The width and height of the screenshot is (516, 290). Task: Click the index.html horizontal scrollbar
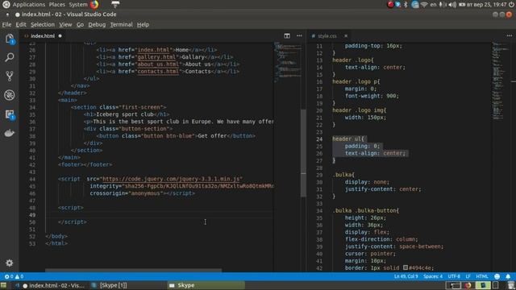[x=133, y=271]
